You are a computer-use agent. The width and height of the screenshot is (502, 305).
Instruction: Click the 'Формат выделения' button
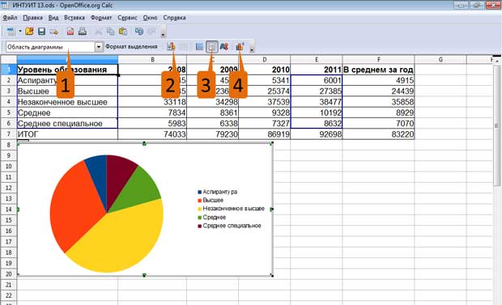point(132,47)
